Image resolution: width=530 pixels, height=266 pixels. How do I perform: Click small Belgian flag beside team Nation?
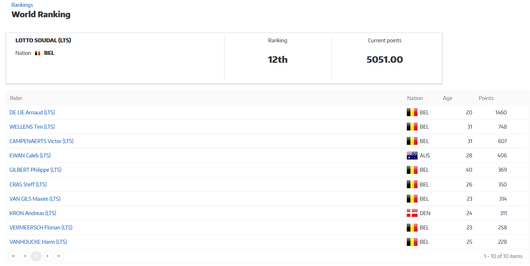(38, 53)
